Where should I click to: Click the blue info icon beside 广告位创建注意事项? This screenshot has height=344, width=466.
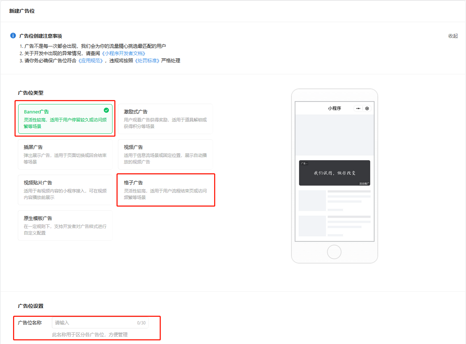[x=13, y=36]
